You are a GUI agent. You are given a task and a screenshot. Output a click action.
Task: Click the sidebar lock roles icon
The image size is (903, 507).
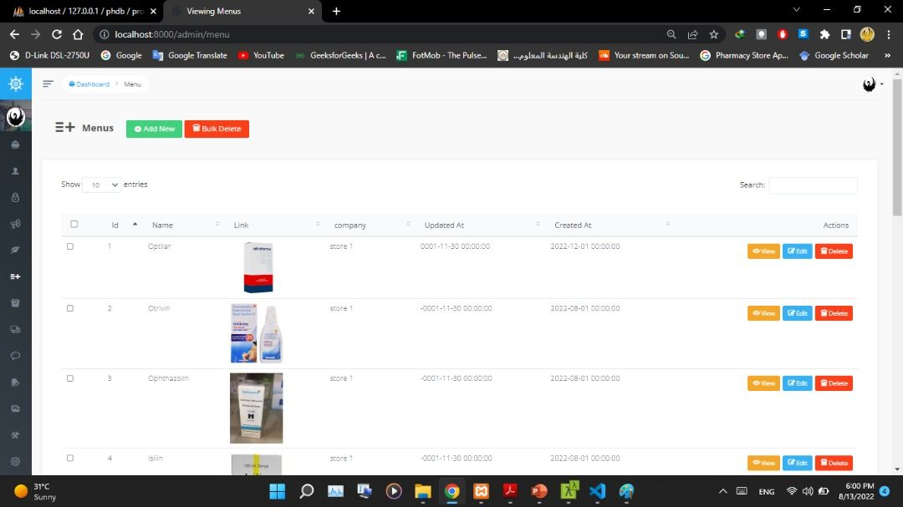16,197
